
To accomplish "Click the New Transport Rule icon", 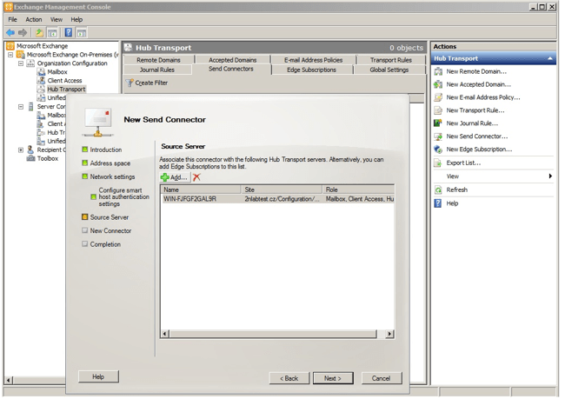I will coord(438,110).
